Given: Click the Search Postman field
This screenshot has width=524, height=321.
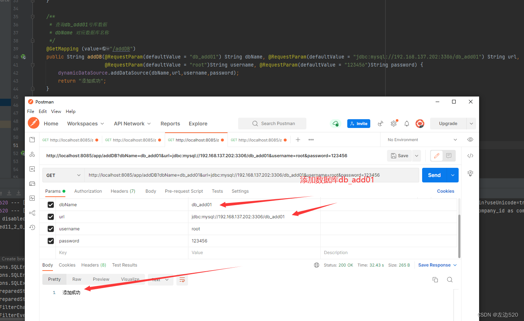Looking at the screenshot, I should point(272,124).
